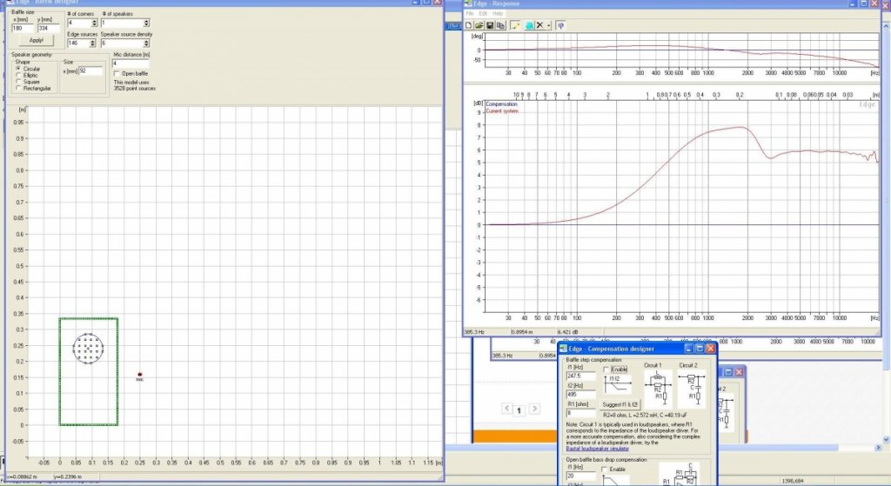Click the baffle x [mm] size field
This screenshot has height=486, width=891.
[x=23, y=28]
